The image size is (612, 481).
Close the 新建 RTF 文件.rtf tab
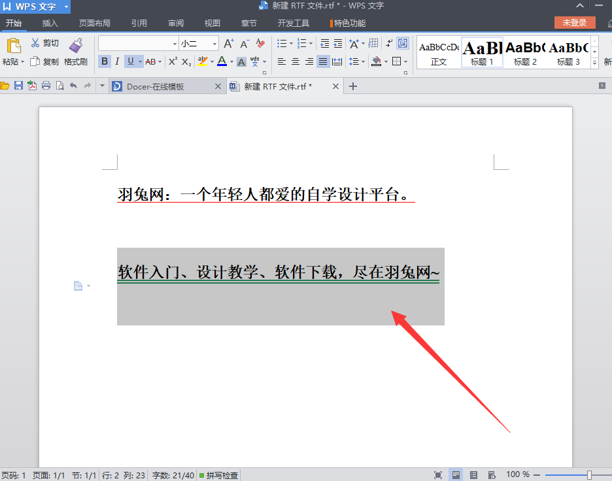pos(335,86)
